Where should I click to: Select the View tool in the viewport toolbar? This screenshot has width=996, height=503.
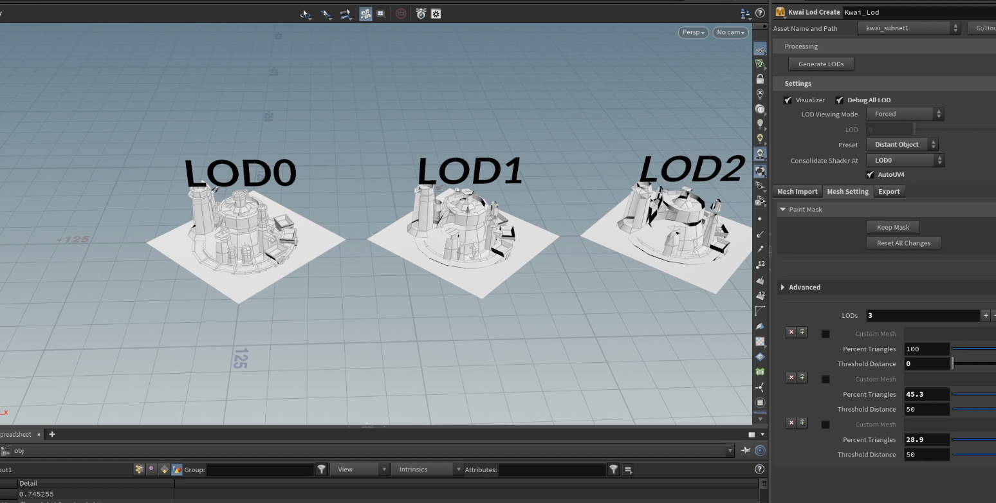coord(306,14)
